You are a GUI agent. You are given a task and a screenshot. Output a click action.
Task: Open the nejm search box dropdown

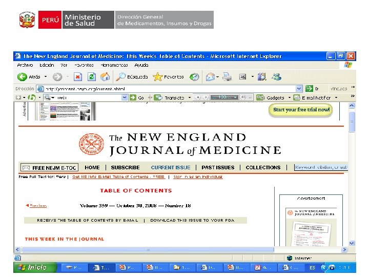pyautogui.click(x=125, y=97)
